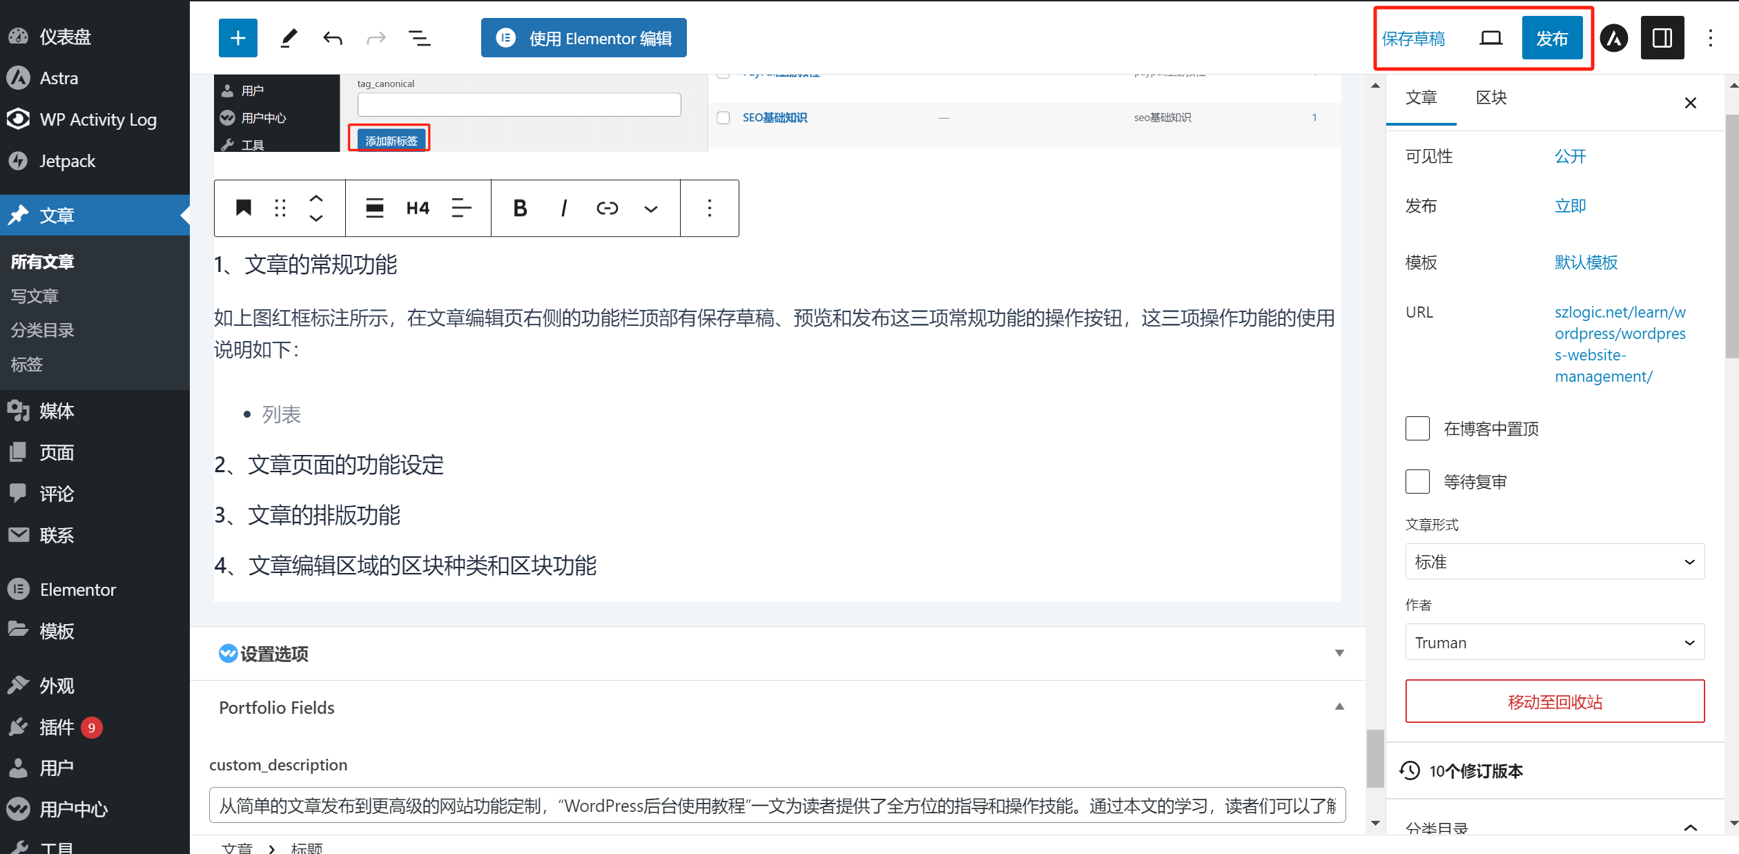Insert a link in heading
The width and height of the screenshot is (1739, 854).
pyautogui.click(x=608, y=208)
